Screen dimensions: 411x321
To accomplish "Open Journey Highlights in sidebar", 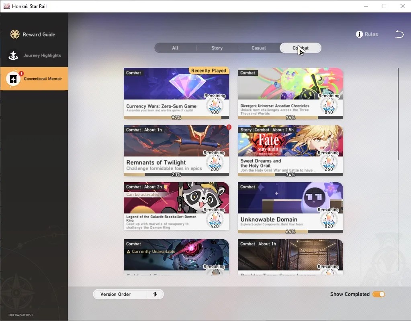I will coord(34,55).
